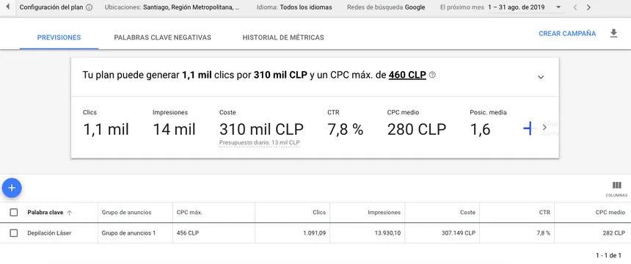Screen dimensions: 631x264
Task: Click the 7,8 % CTR table cell
Action: [543, 233]
